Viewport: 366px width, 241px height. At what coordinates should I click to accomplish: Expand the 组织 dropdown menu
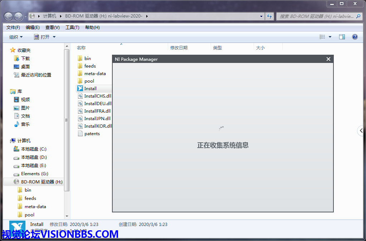click(x=16, y=37)
